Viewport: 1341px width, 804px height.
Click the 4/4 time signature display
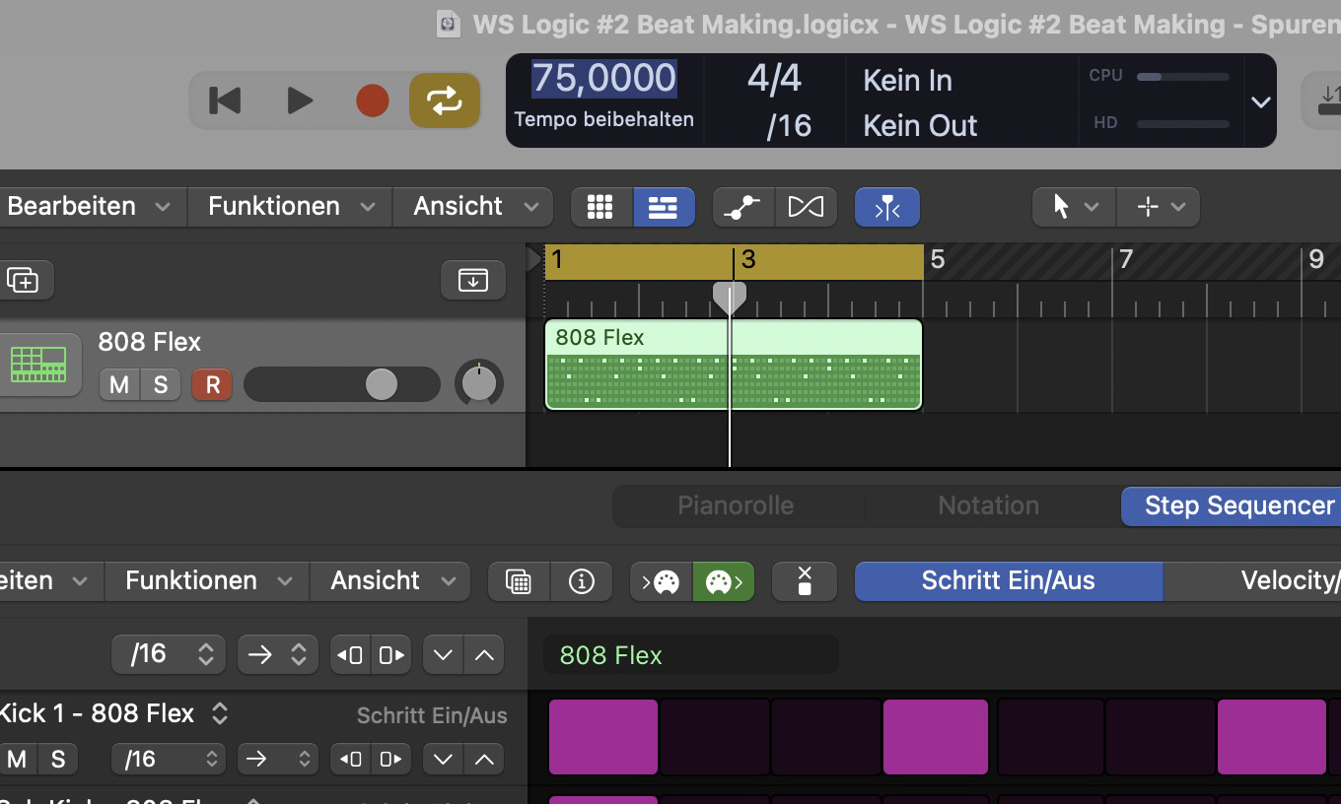[x=774, y=79]
